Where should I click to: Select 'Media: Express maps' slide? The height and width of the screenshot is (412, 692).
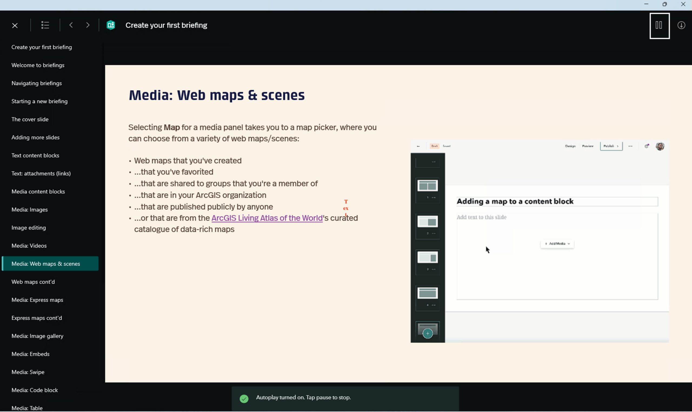[x=37, y=300]
